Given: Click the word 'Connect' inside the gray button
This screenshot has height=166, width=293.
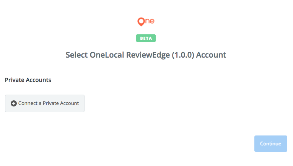Looking at the screenshot, I should coord(28,103).
